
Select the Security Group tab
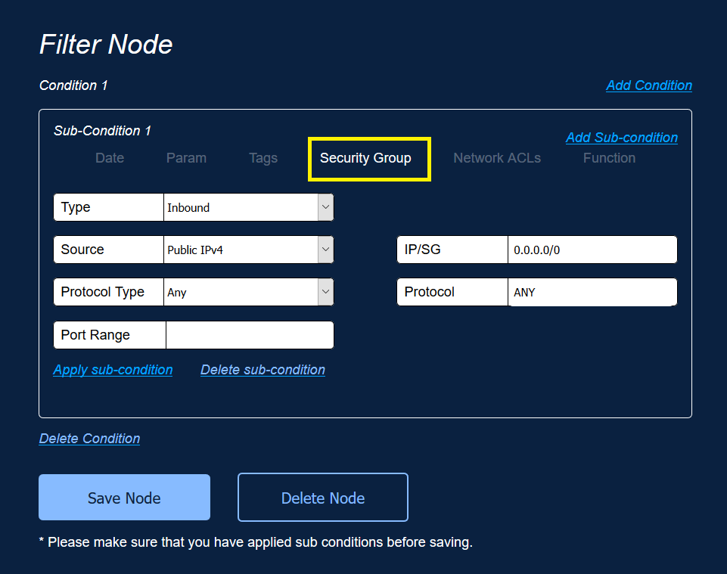[x=365, y=158]
